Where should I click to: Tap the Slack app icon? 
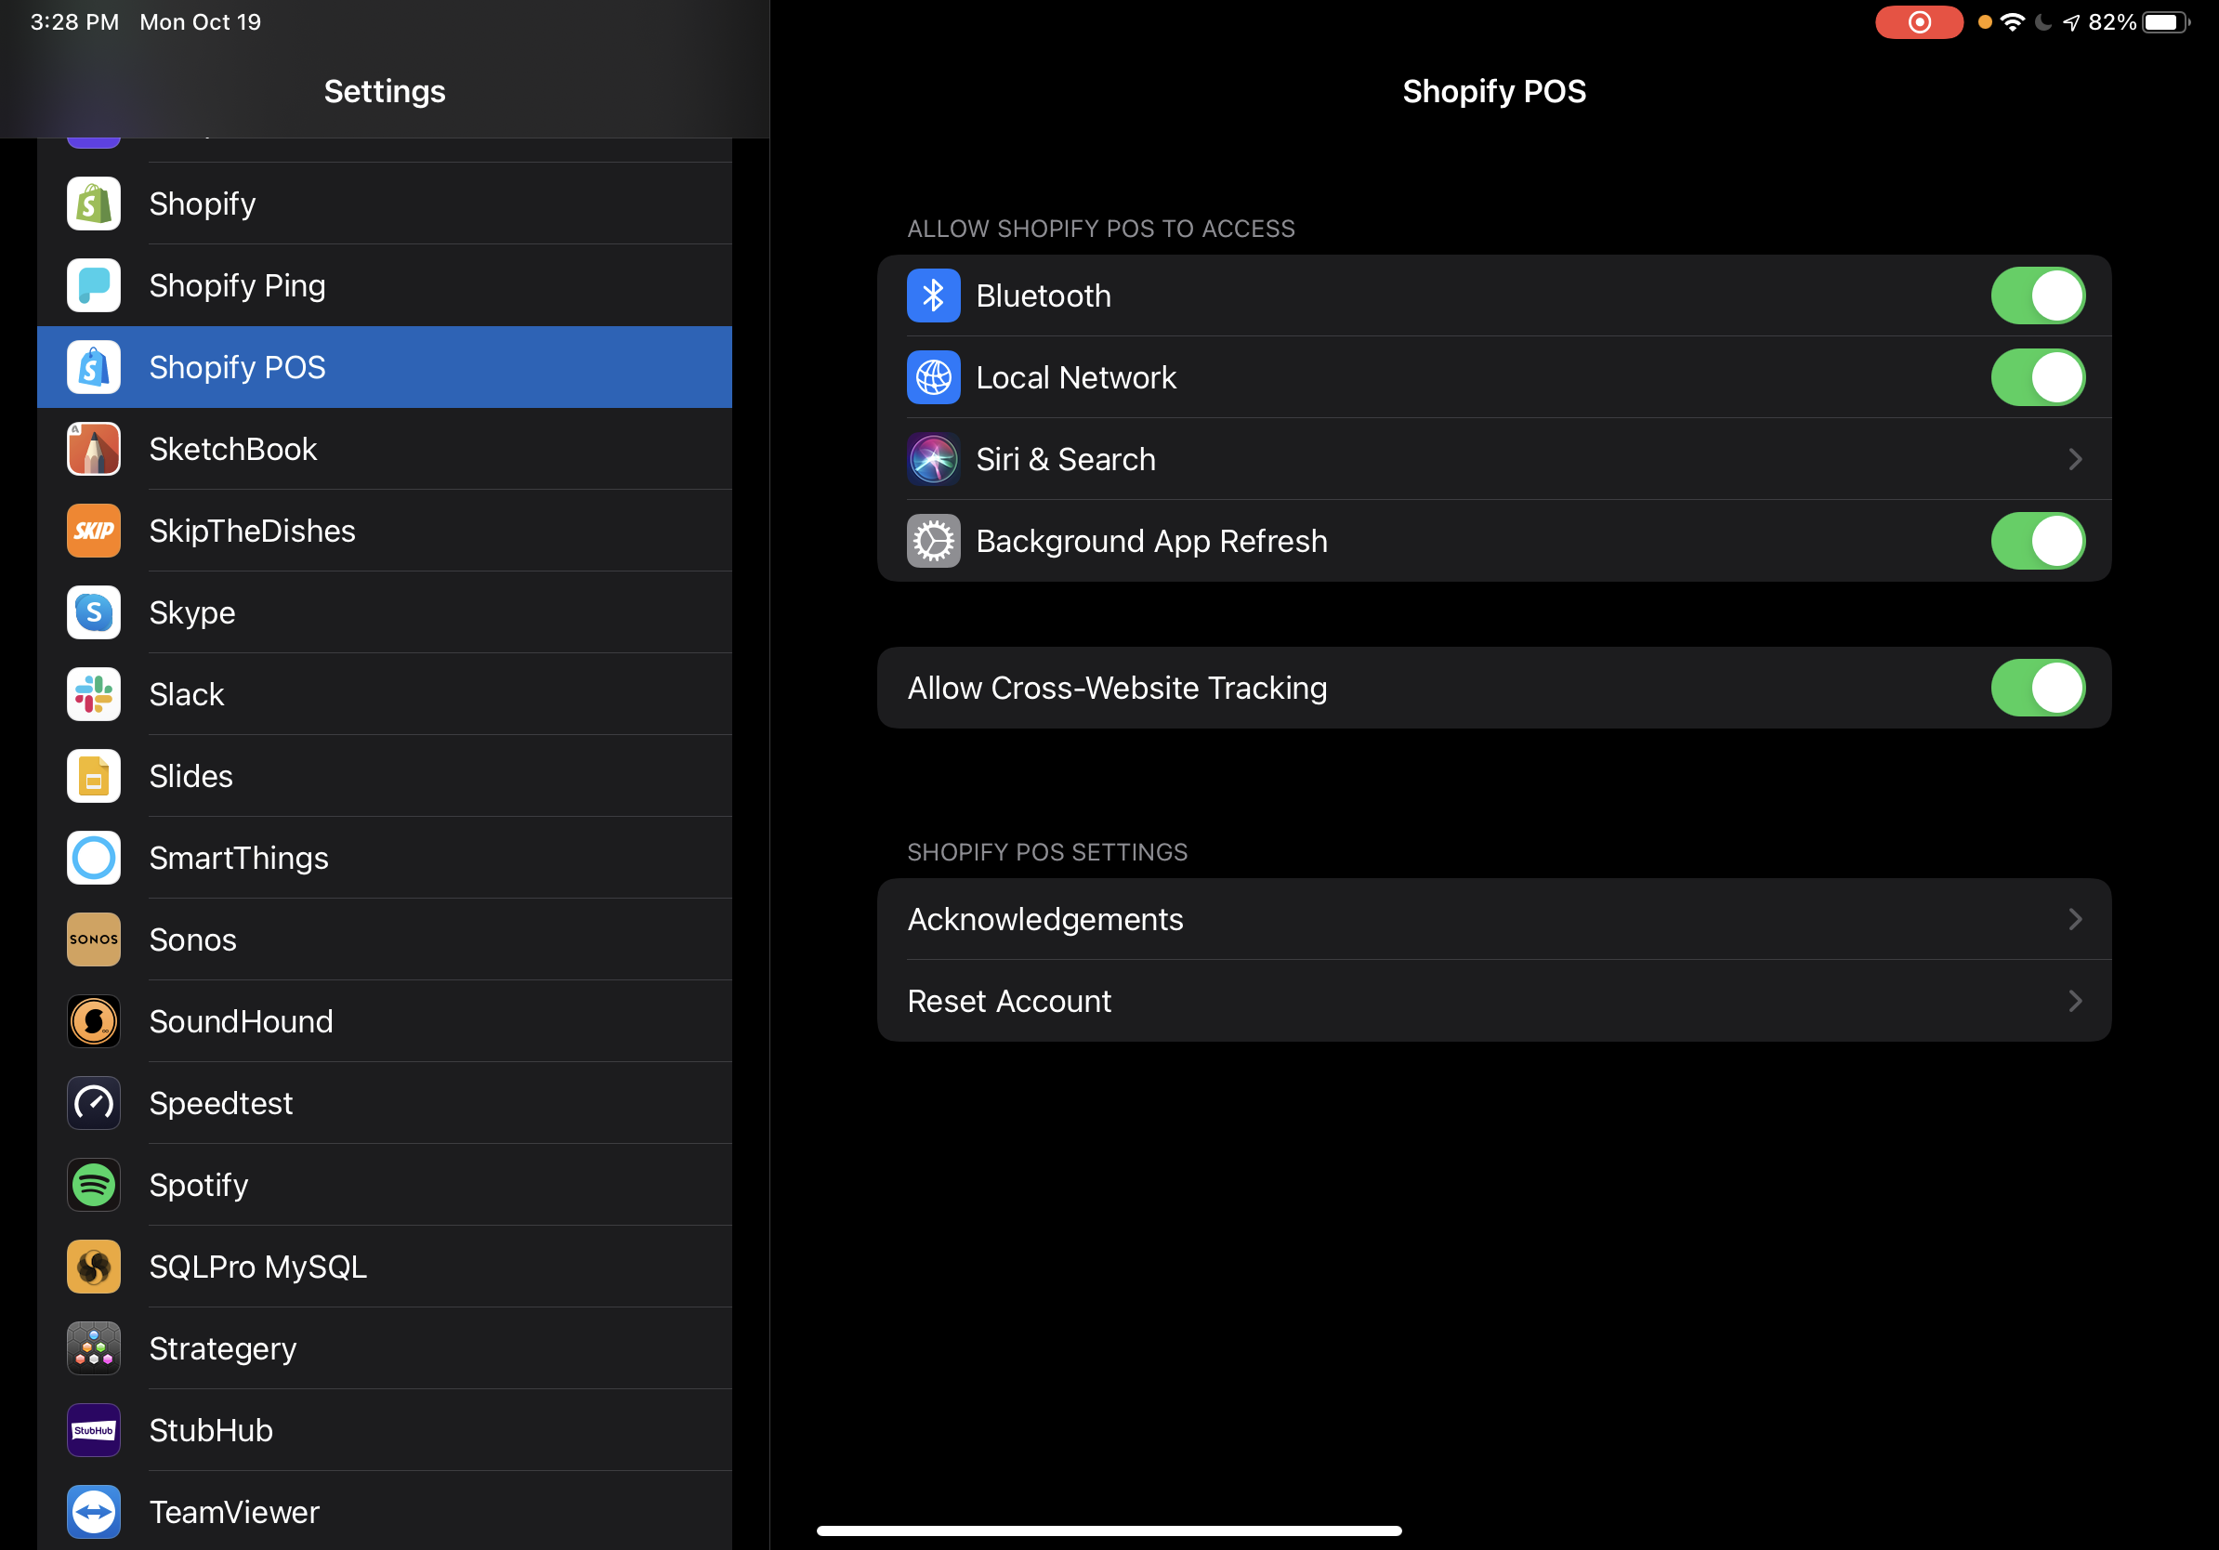94,694
